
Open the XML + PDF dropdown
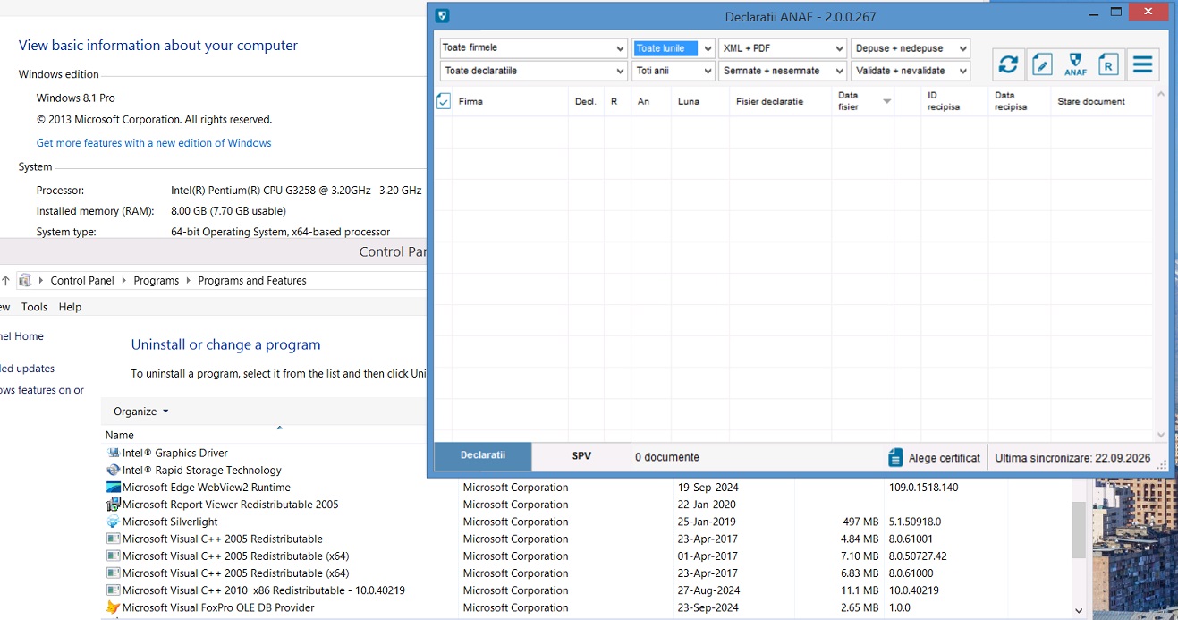coord(783,47)
